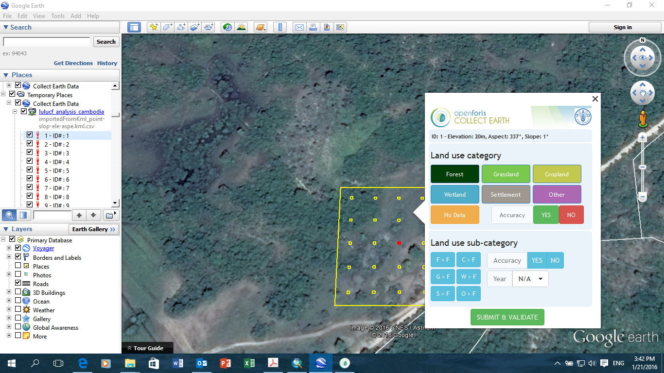Open the Tools menu
Image resolution: width=664 pixels, height=373 pixels.
[x=58, y=16]
